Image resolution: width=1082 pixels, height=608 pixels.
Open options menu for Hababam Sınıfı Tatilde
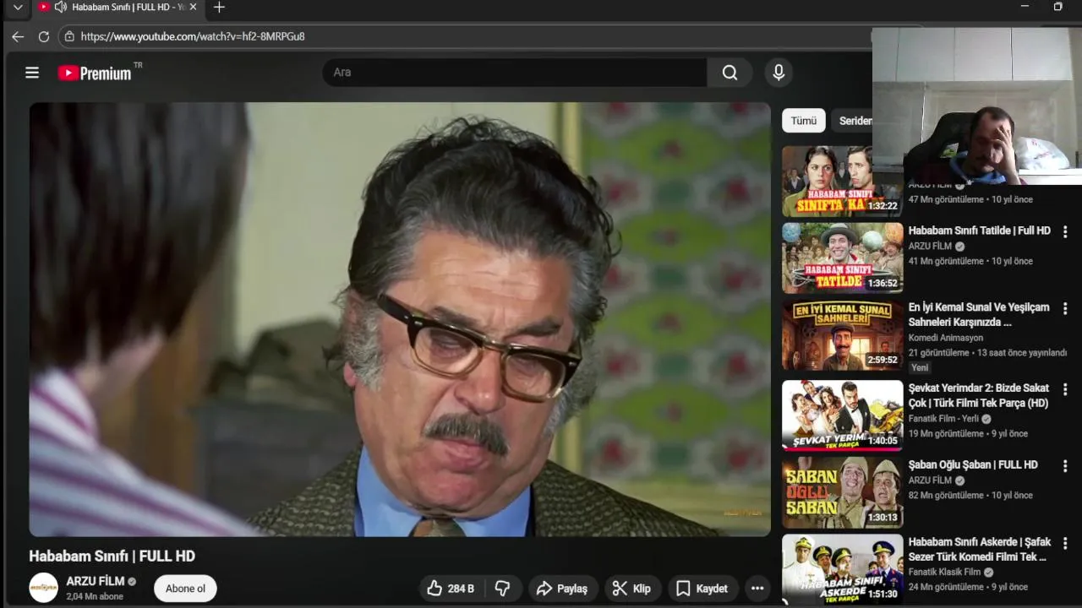(1065, 231)
